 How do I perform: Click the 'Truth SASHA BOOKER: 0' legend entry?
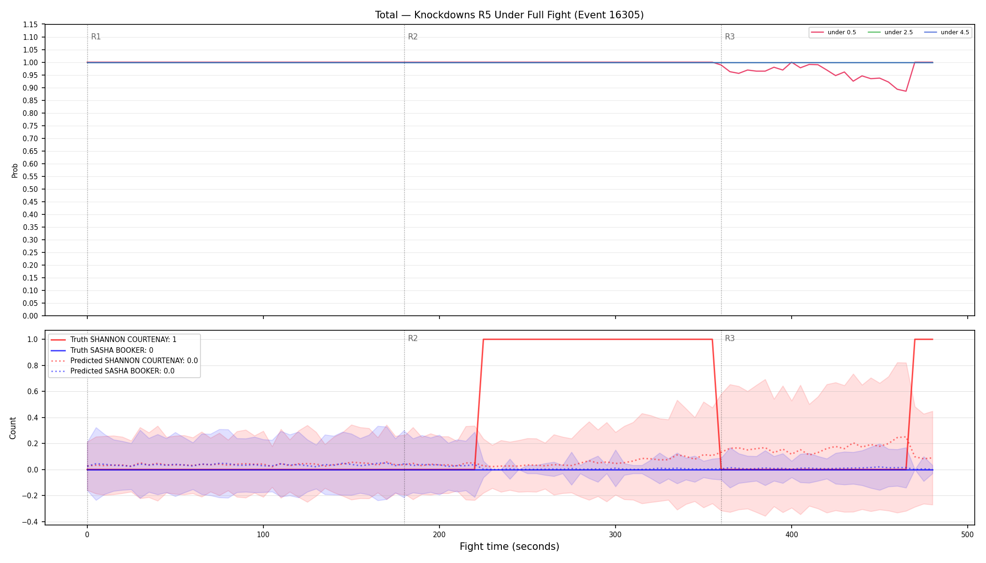[102, 350]
